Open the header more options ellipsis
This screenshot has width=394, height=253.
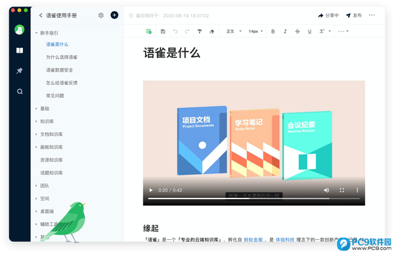coord(372,15)
